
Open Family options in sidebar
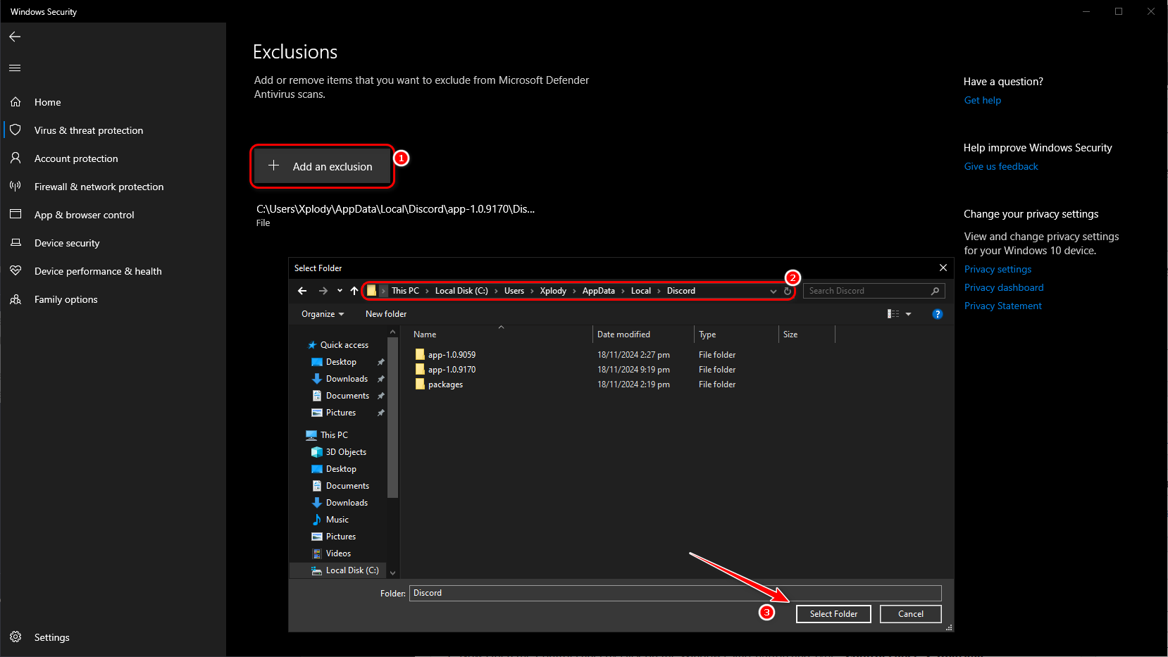[x=66, y=299]
